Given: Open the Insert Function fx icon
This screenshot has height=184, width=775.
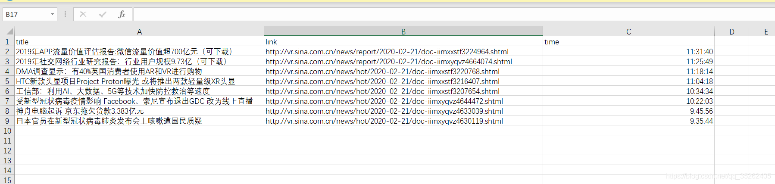Looking at the screenshot, I should pyautogui.click(x=122, y=14).
